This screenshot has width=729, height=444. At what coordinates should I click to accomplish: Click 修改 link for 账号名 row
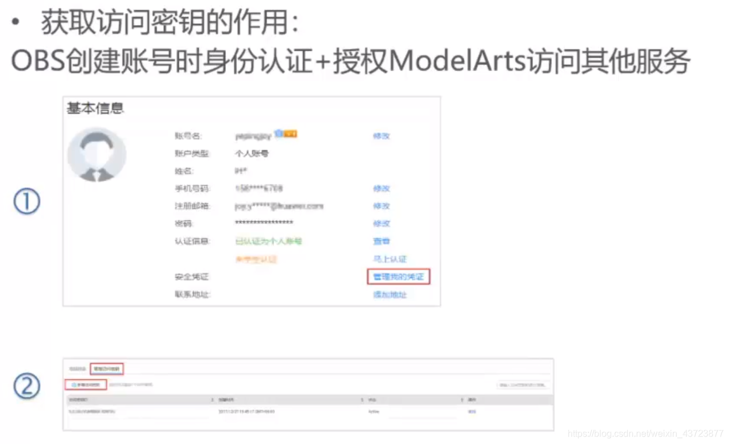click(x=381, y=136)
